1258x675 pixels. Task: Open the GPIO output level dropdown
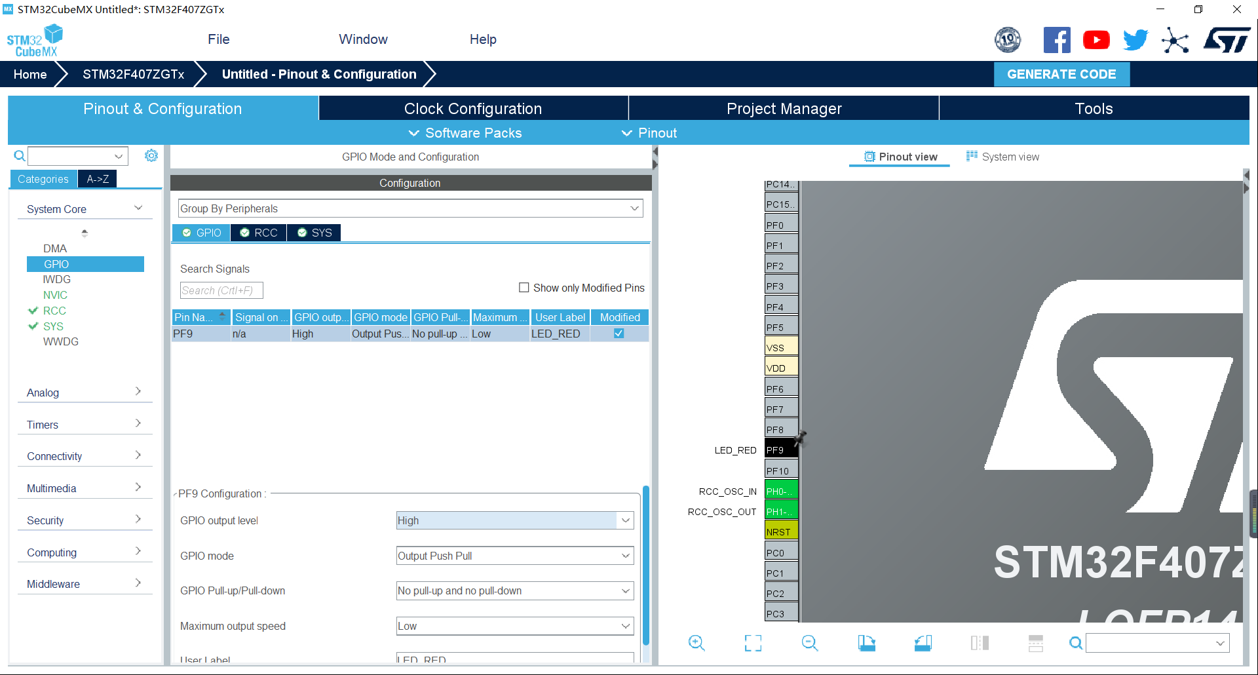point(515,520)
